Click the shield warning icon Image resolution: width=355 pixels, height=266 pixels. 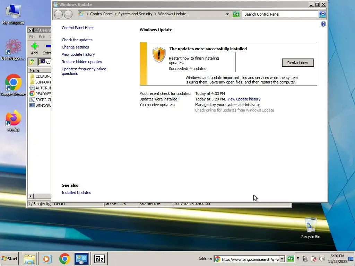click(159, 54)
